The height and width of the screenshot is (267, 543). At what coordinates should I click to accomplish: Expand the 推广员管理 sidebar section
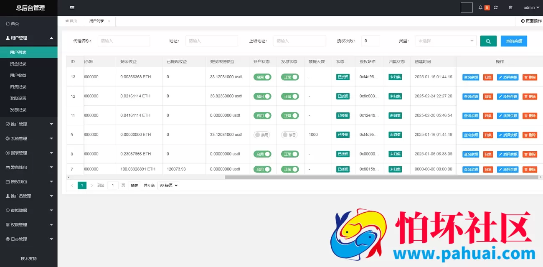29,196
